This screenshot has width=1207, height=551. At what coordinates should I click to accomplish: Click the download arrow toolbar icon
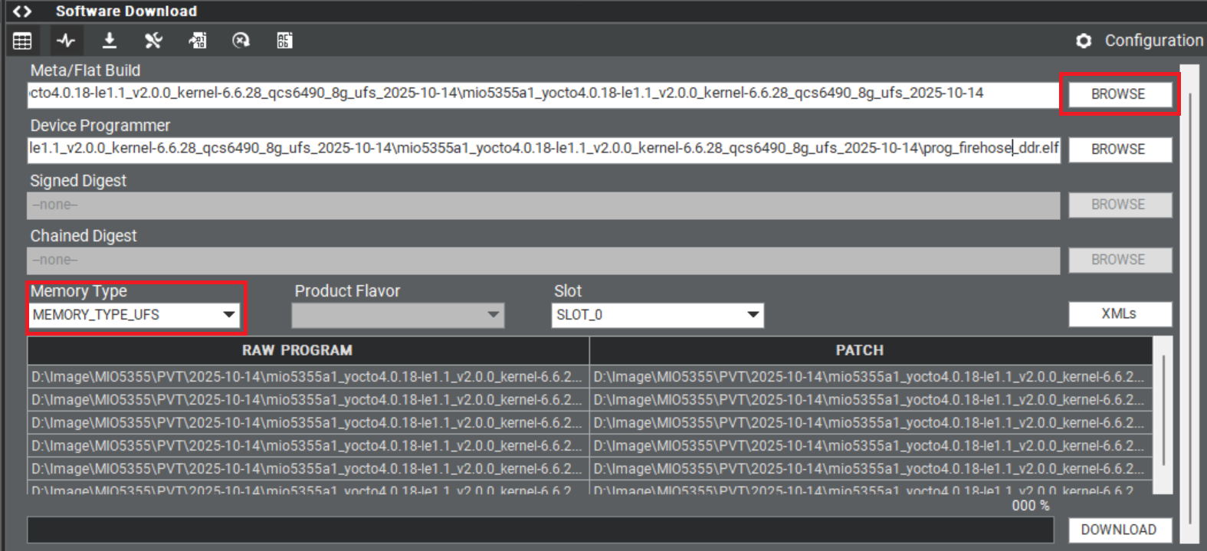(110, 41)
